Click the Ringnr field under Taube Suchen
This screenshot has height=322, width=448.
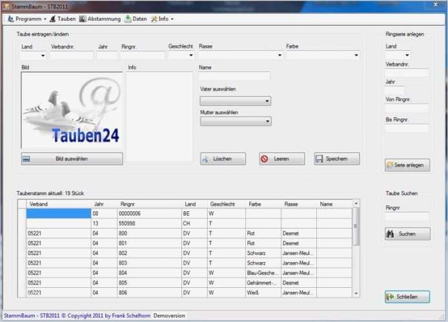tap(407, 216)
